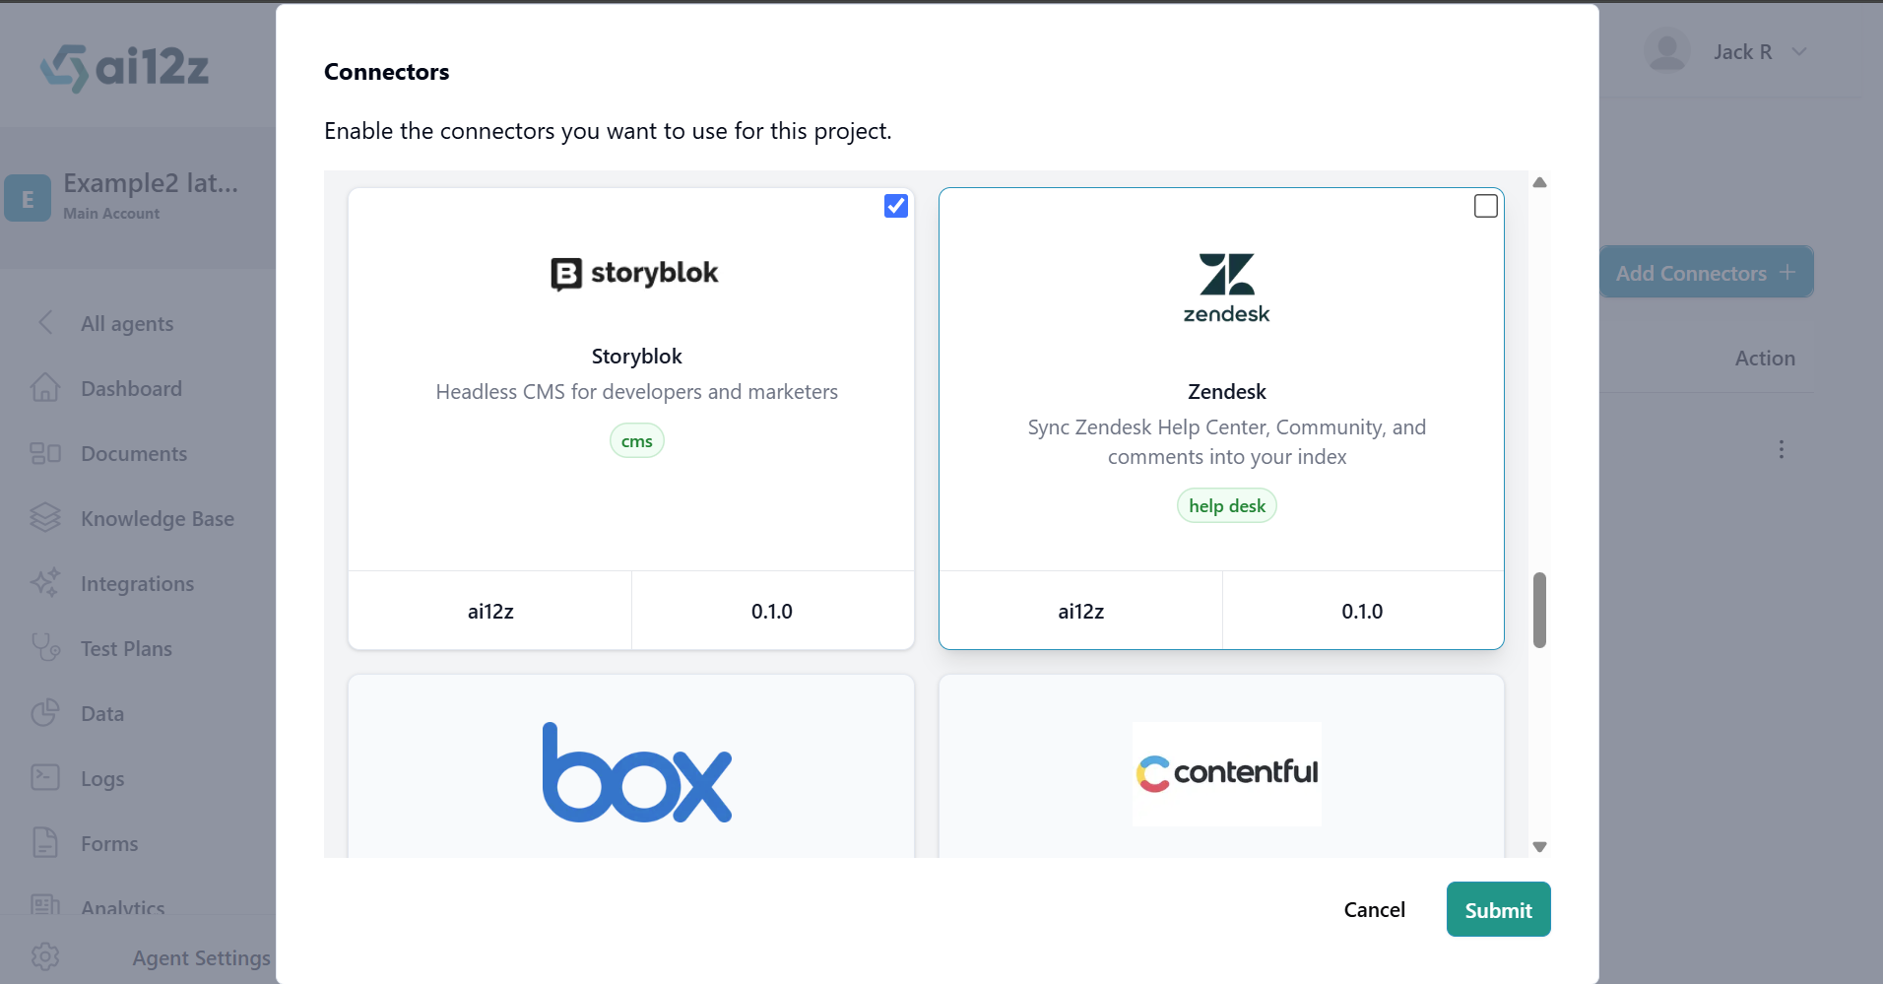
Task: Open the Logs sidebar item
Action: [102, 778]
